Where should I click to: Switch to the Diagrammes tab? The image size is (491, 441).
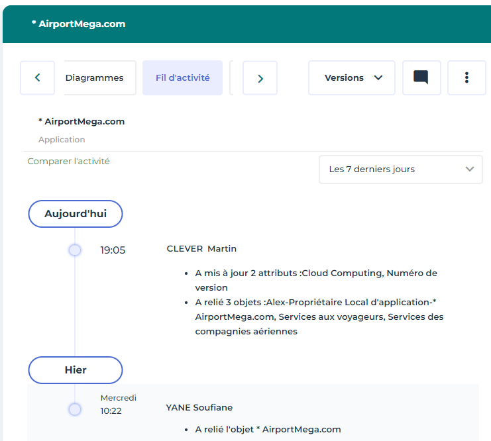click(95, 78)
